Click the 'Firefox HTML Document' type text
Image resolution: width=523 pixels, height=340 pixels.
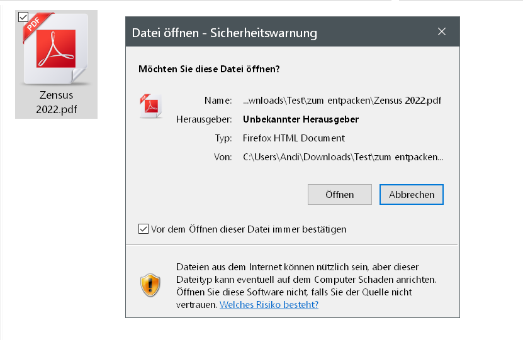point(294,138)
